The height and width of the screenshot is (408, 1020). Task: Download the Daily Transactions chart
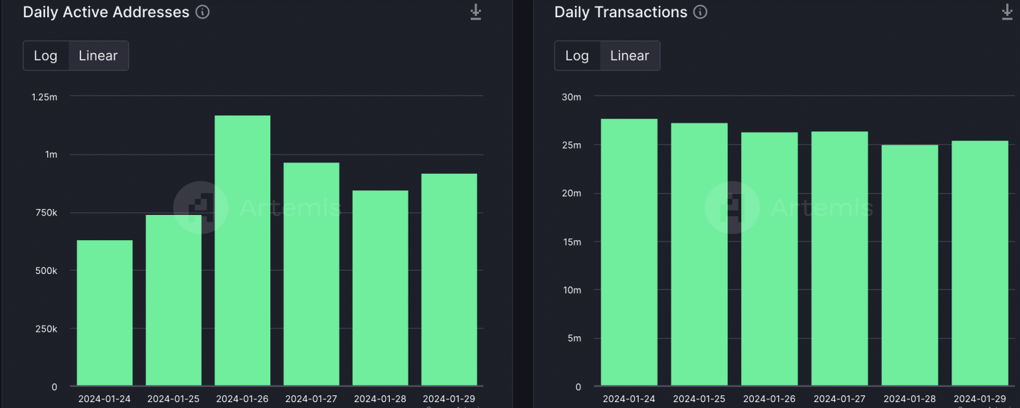(1007, 12)
